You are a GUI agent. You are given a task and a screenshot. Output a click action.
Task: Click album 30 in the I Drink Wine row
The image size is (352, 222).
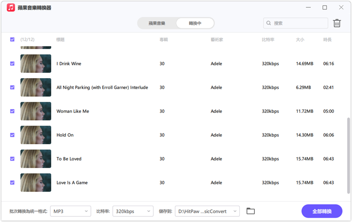pyautogui.click(x=162, y=64)
